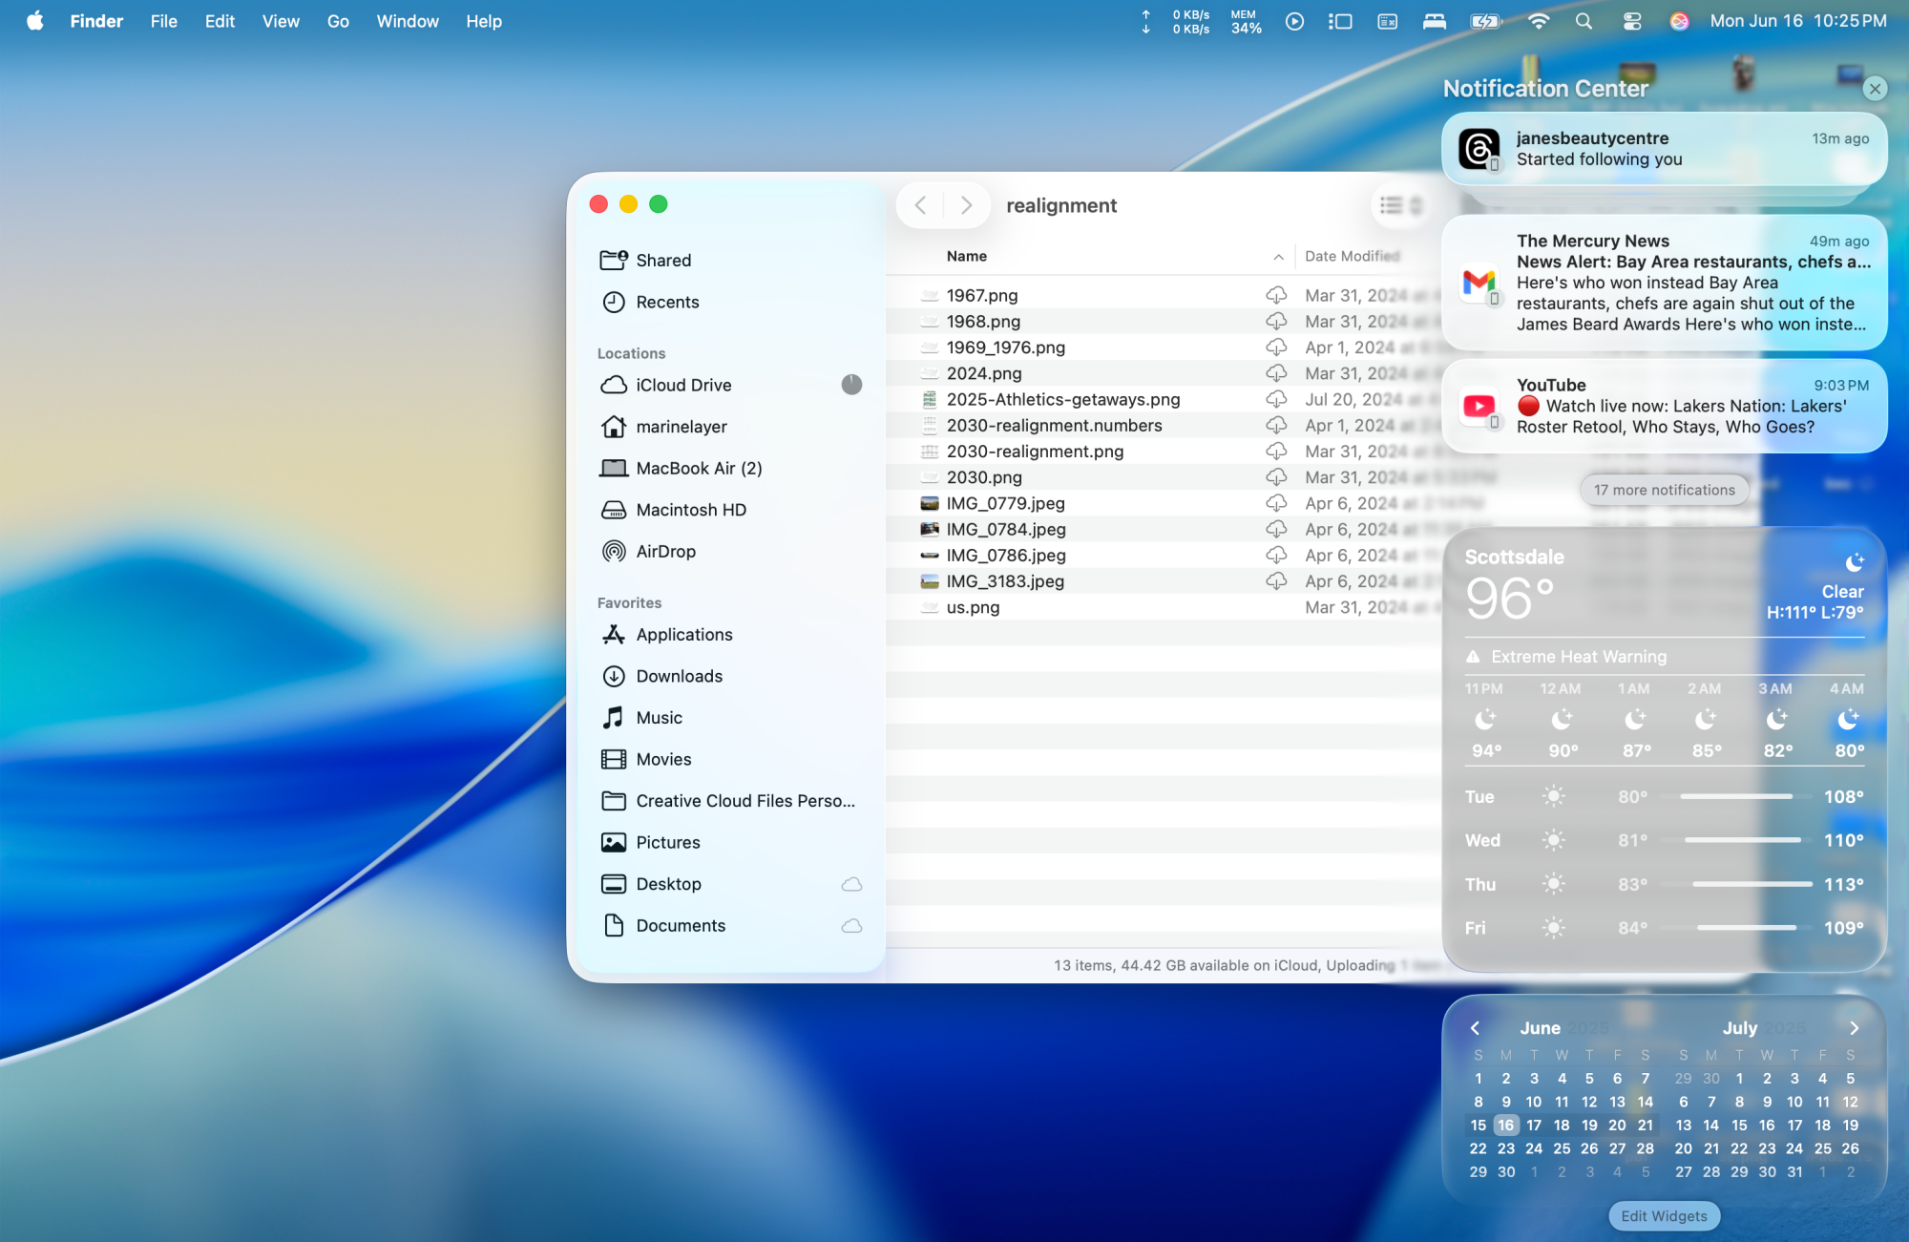Select the 2030-realignment.numbers file
The height and width of the screenshot is (1242, 1909).
(1054, 425)
